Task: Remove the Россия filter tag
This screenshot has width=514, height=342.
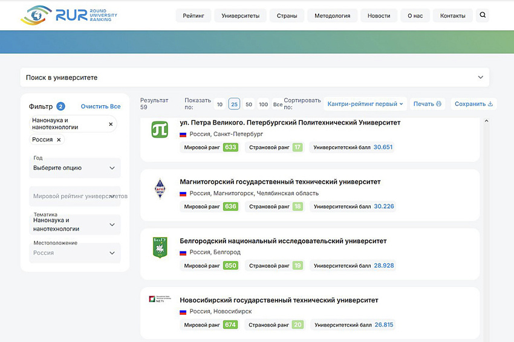Action: [59, 140]
